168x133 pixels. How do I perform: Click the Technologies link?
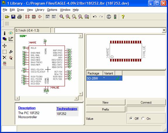67,109
